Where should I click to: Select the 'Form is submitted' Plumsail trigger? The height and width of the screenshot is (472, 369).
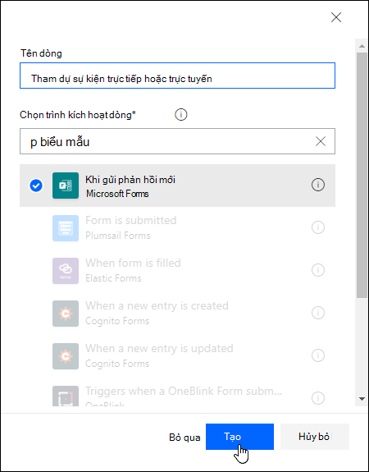point(177,228)
